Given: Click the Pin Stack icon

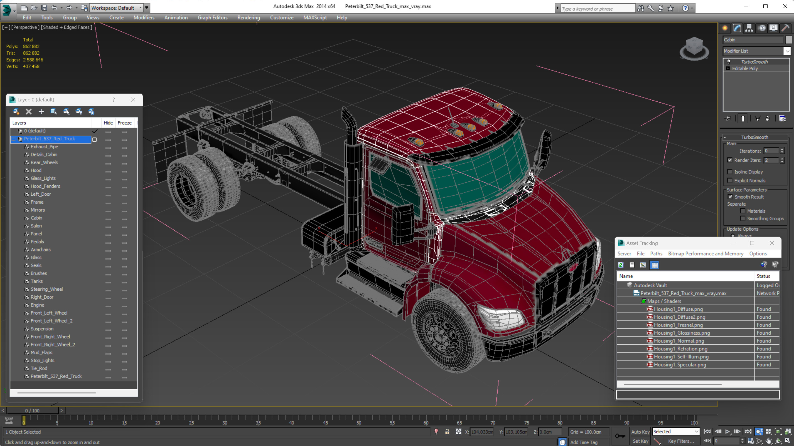Looking at the screenshot, I should click(728, 118).
